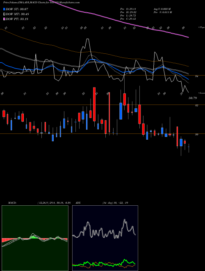Click the 34 price axis label

click(x=196, y=76)
